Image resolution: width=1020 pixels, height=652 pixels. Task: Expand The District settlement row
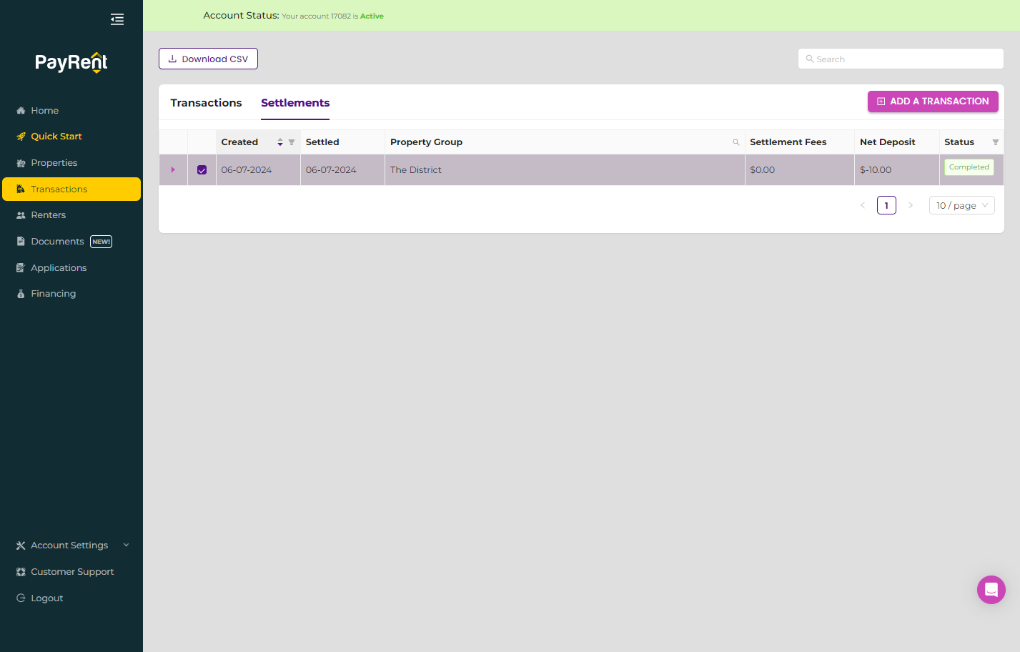pos(173,170)
